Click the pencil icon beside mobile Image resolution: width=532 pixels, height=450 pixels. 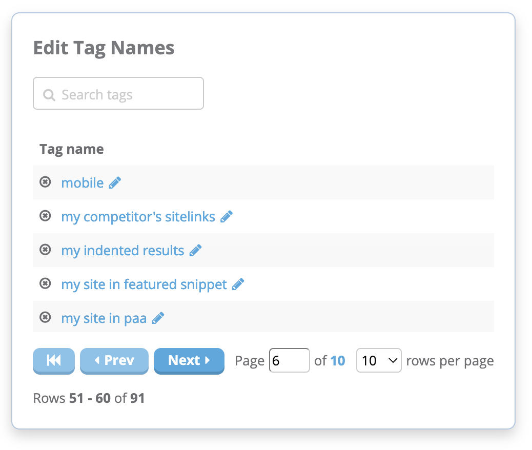pyautogui.click(x=115, y=182)
